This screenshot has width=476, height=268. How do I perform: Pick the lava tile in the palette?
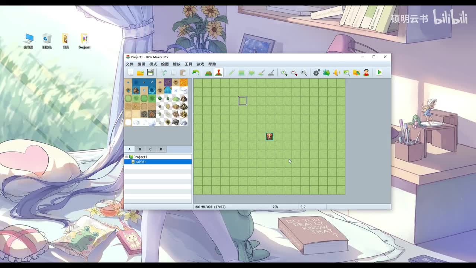click(183, 83)
